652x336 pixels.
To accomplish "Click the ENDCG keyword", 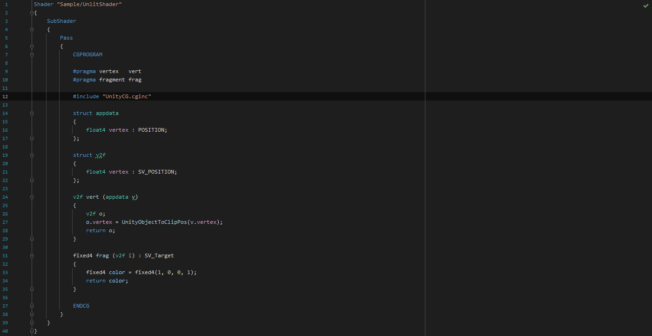I will 81,306.
